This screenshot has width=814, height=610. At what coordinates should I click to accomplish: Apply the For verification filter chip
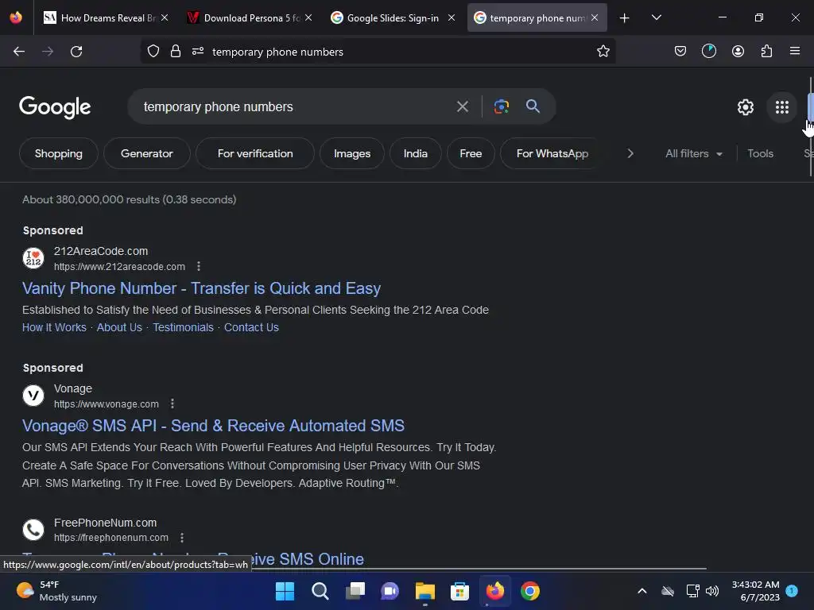tap(255, 154)
